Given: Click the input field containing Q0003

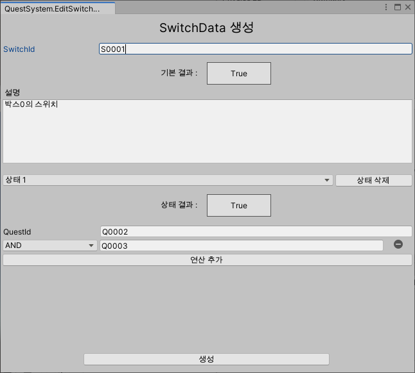Looking at the screenshot, I should coord(241,245).
